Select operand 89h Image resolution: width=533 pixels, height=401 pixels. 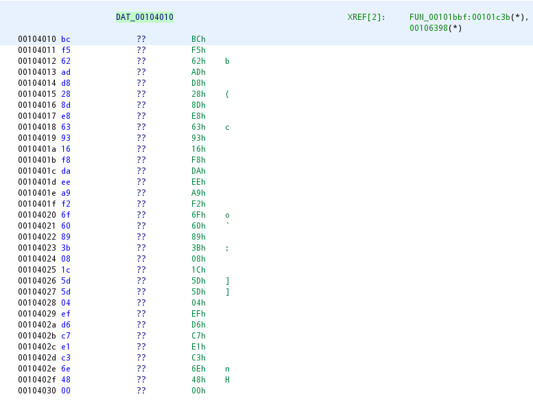198,237
